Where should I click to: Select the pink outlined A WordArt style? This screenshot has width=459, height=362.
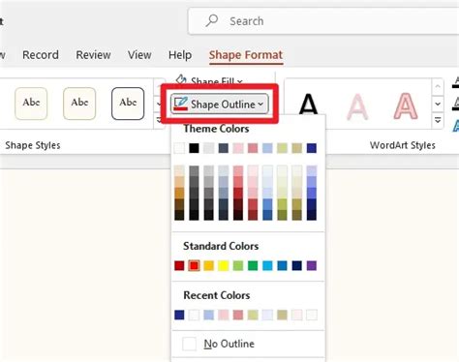(x=406, y=106)
